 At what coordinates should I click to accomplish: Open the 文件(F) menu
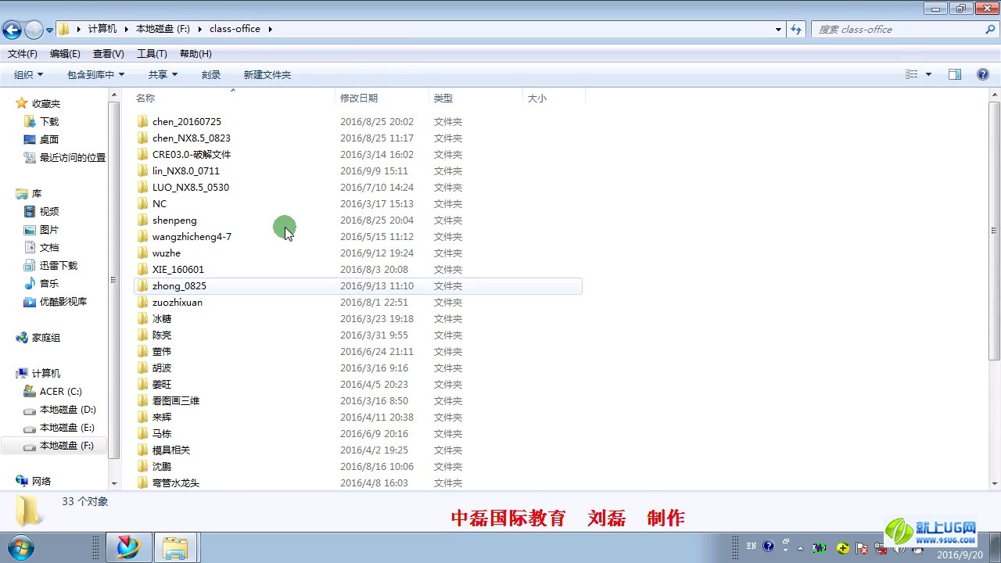click(x=23, y=54)
